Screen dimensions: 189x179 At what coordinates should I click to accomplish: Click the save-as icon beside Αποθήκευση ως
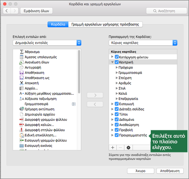[22, 78]
